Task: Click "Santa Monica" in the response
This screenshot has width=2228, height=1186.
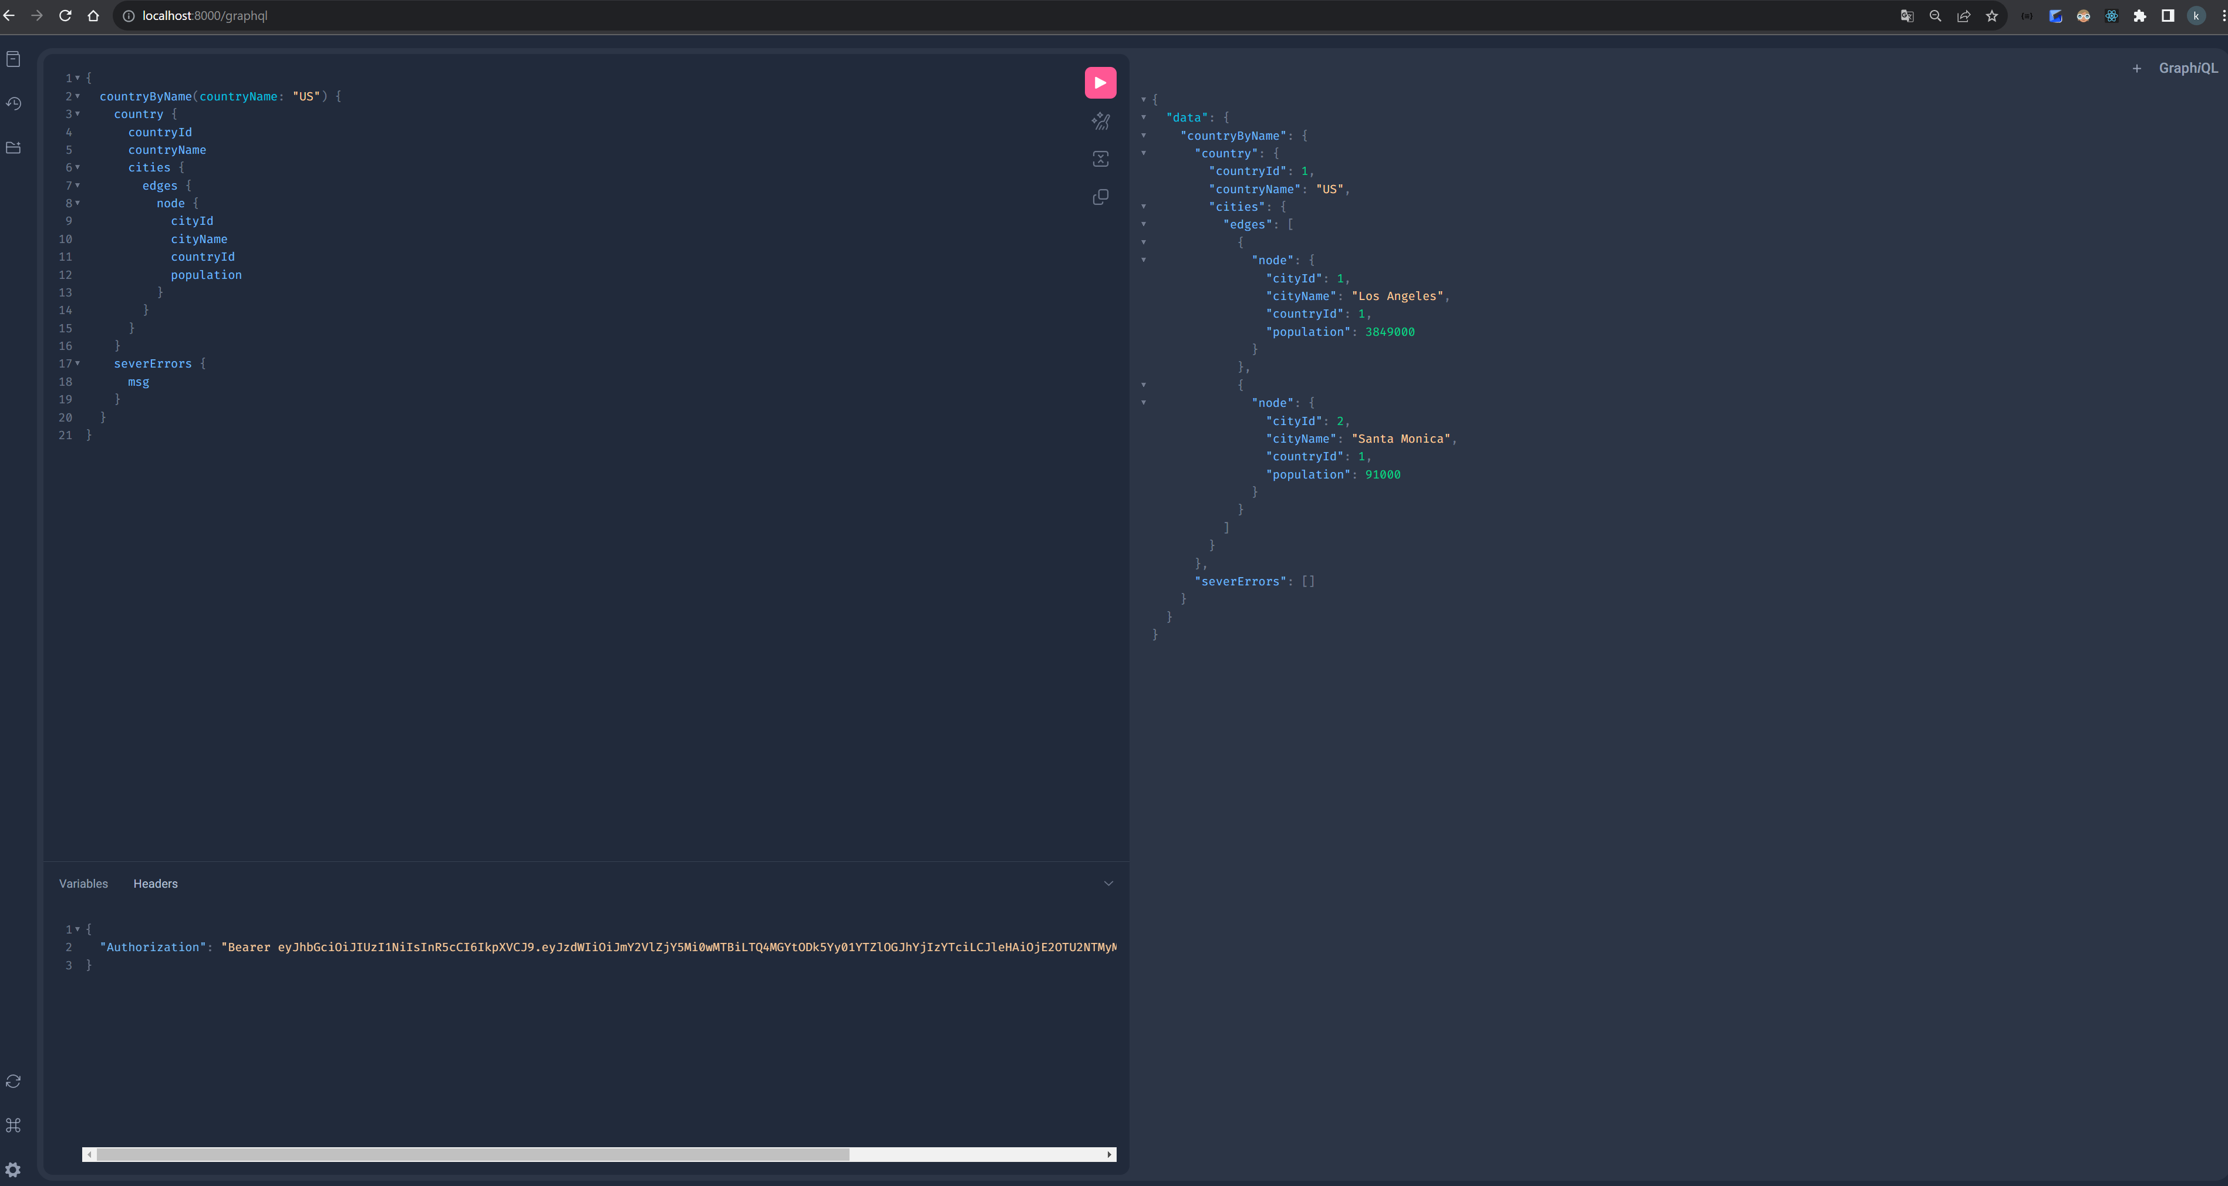Action: point(1400,439)
